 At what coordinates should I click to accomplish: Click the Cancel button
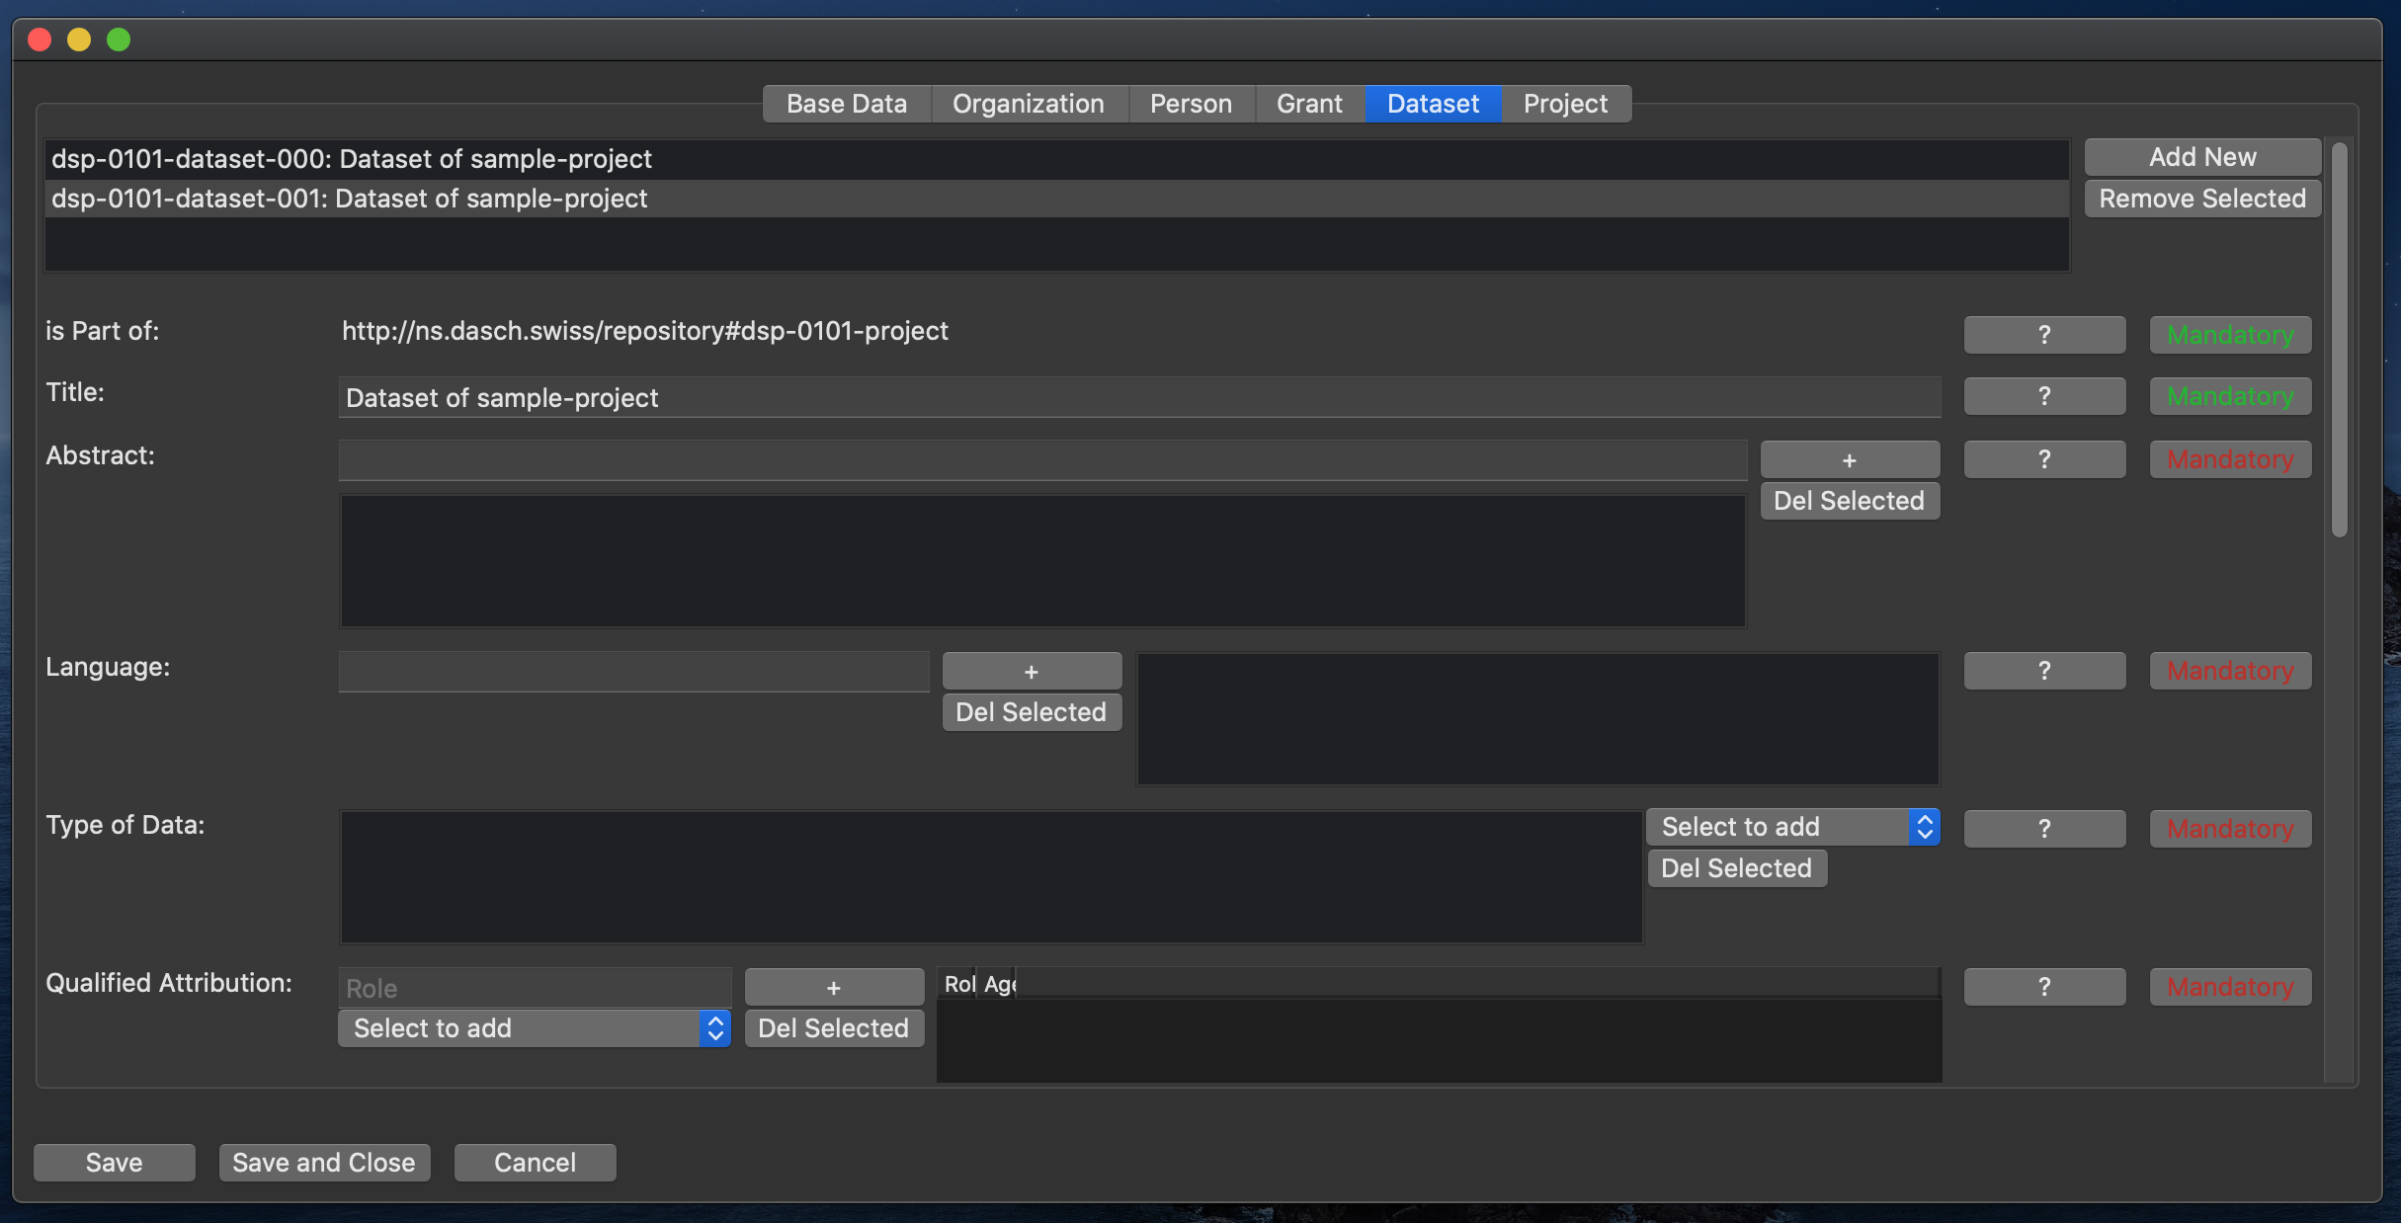(535, 1163)
